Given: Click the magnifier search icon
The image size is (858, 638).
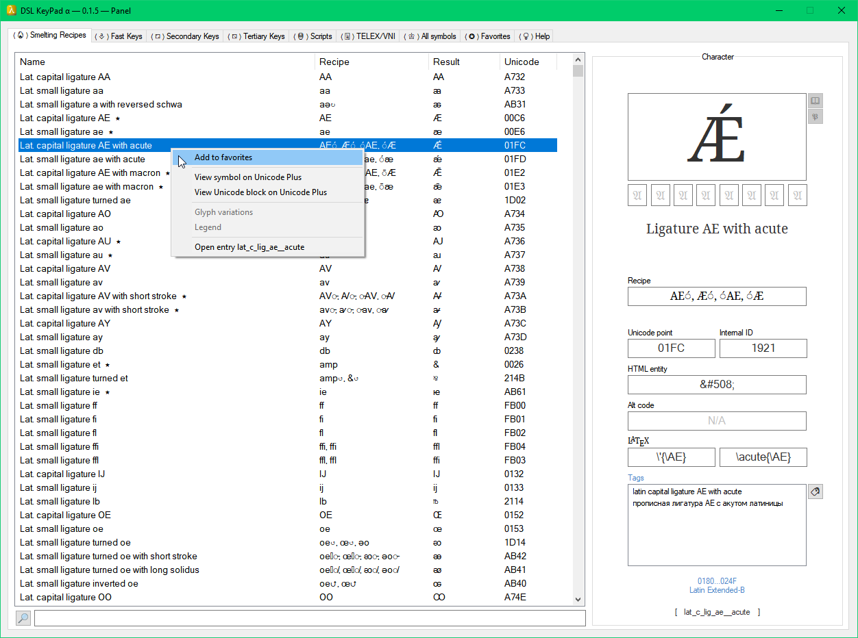Looking at the screenshot, I should pyautogui.click(x=23, y=618).
